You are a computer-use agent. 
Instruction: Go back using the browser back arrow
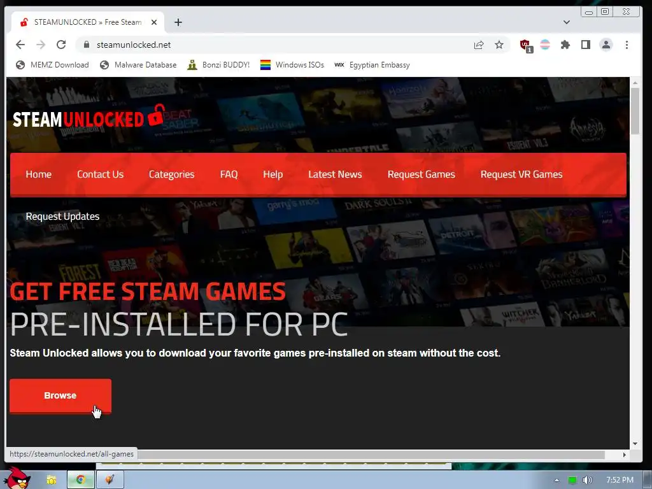point(20,45)
